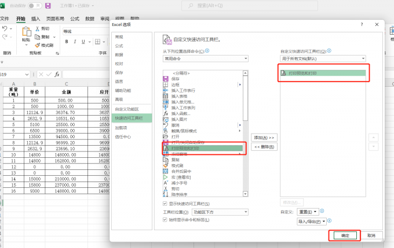The height and width of the screenshot is (248, 394).
Task: Open the 常用命令 source dropdown
Action: 206,58
